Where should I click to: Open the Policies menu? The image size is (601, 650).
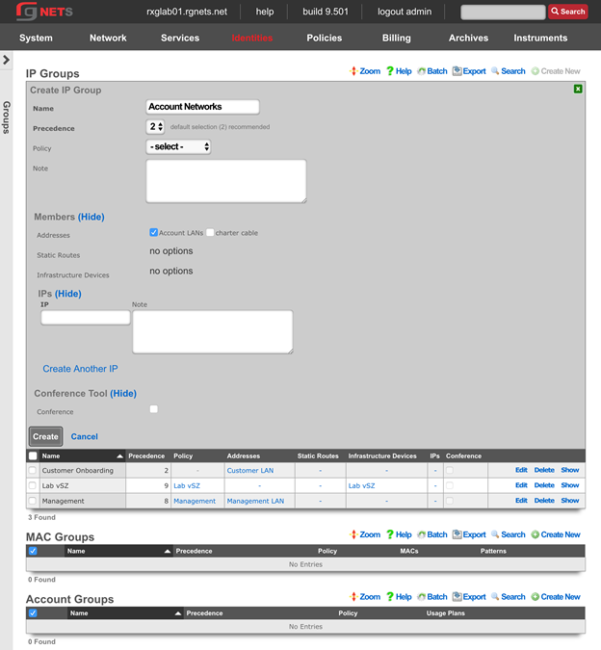click(325, 38)
